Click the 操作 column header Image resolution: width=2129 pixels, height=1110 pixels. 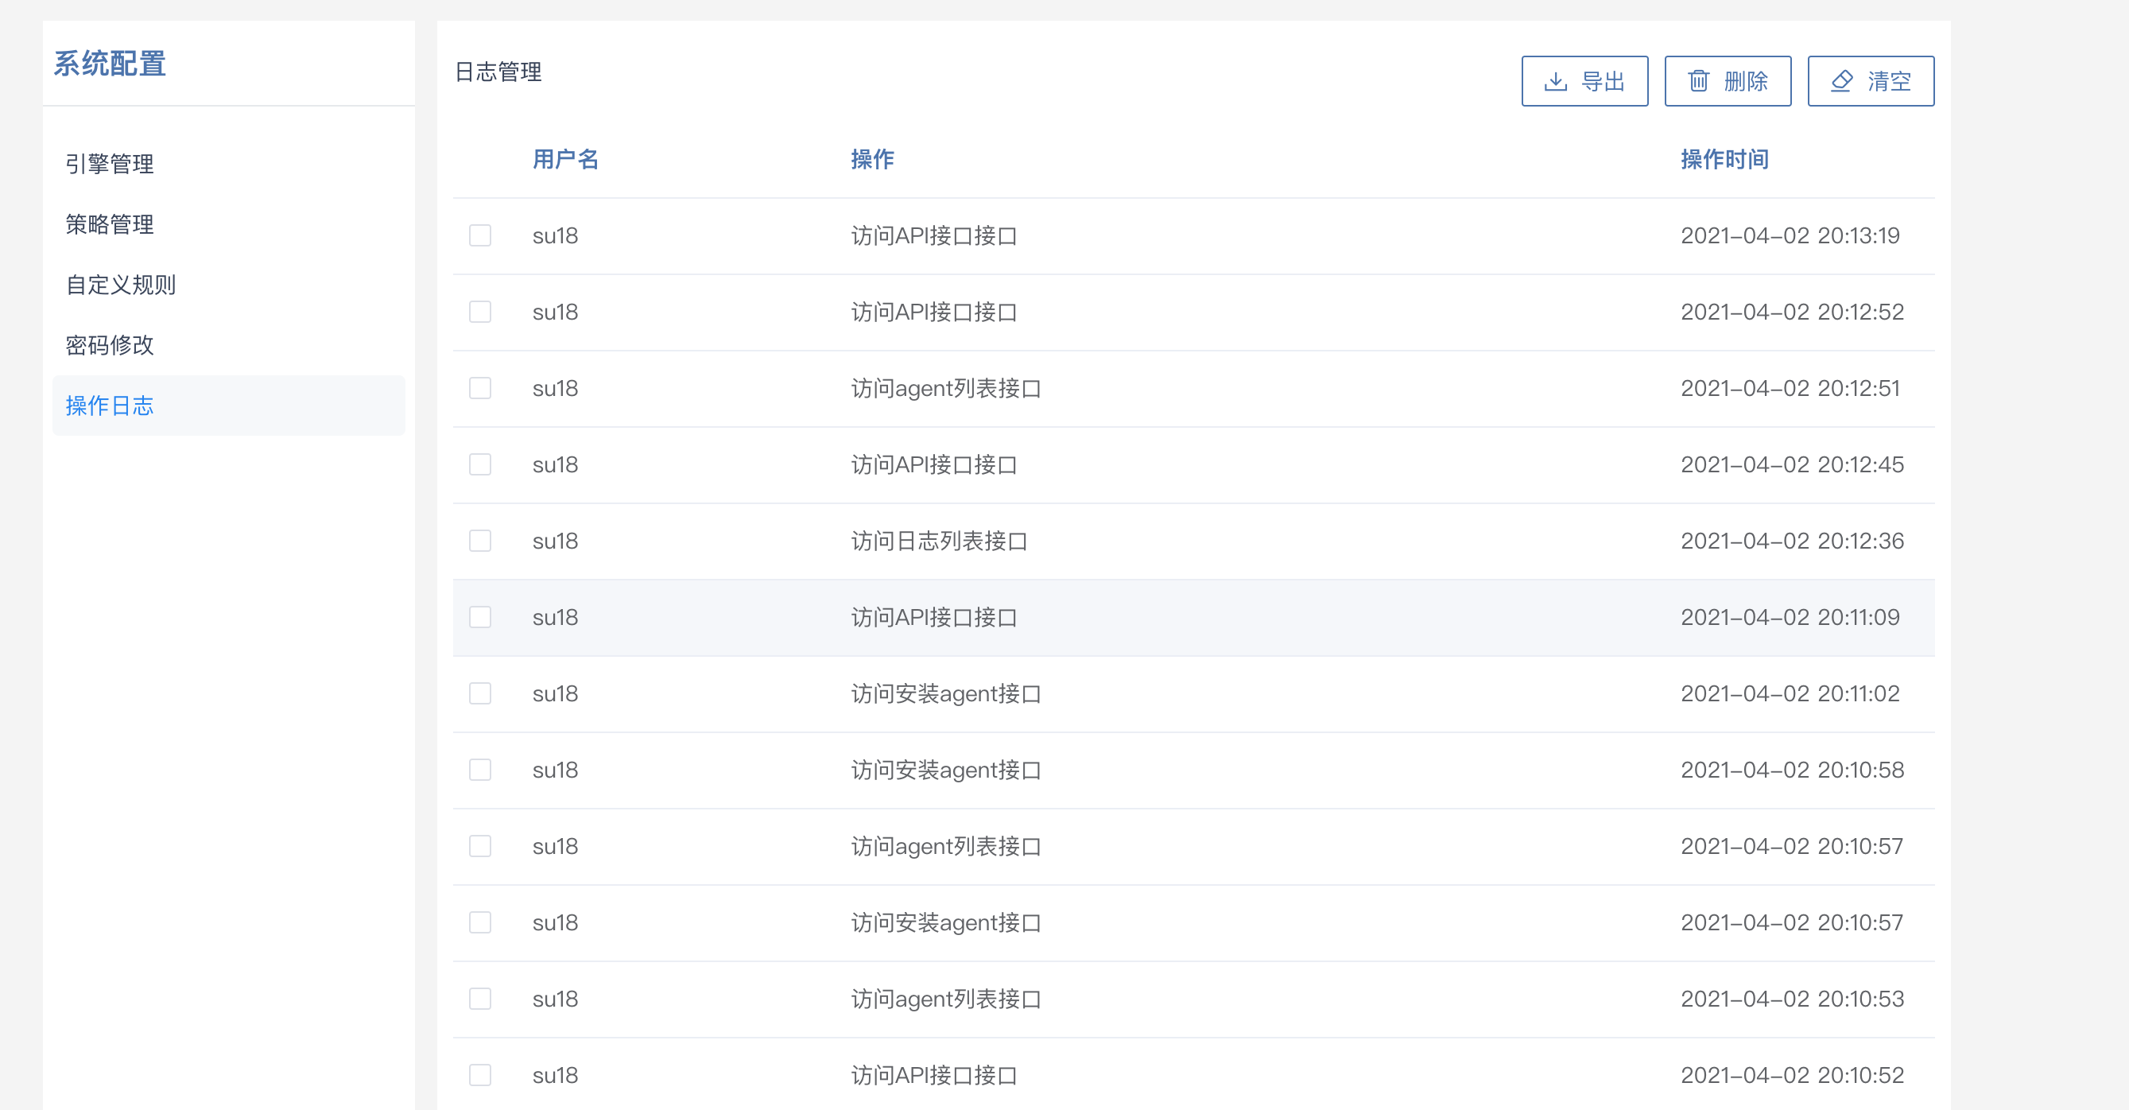coord(872,159)
